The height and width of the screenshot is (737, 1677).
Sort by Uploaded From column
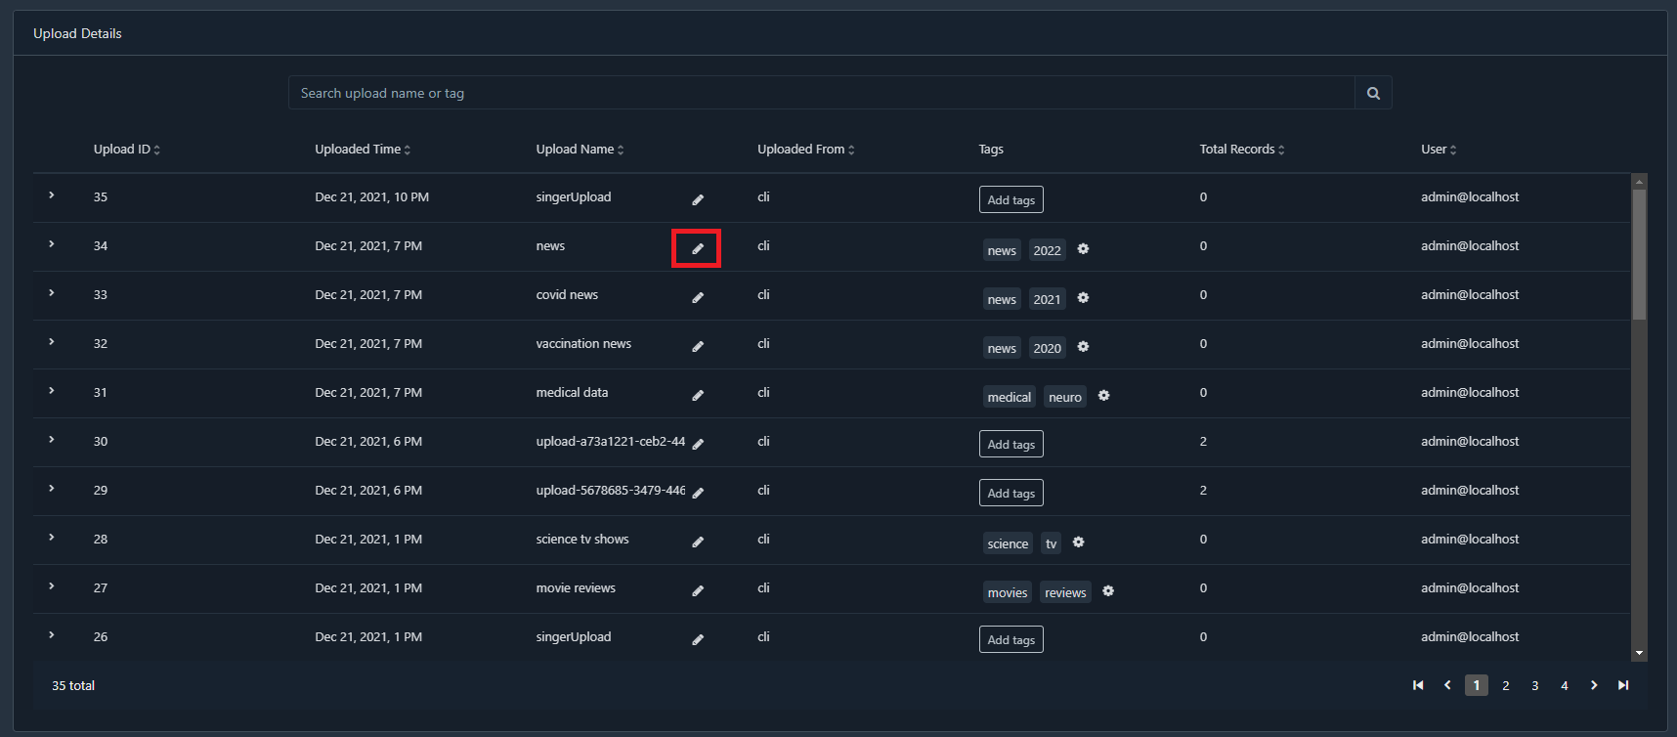[806, 150]
